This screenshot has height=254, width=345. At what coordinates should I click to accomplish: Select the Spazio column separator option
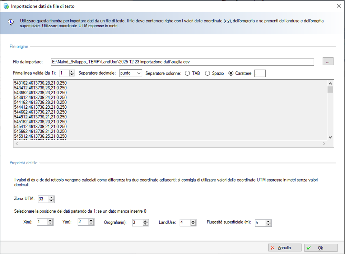tap(208, 74)
